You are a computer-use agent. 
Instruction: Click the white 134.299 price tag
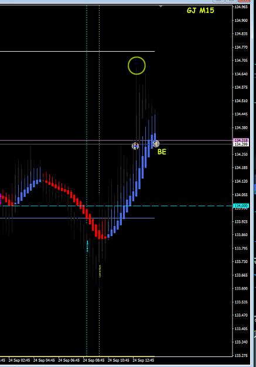coord(241,144)
